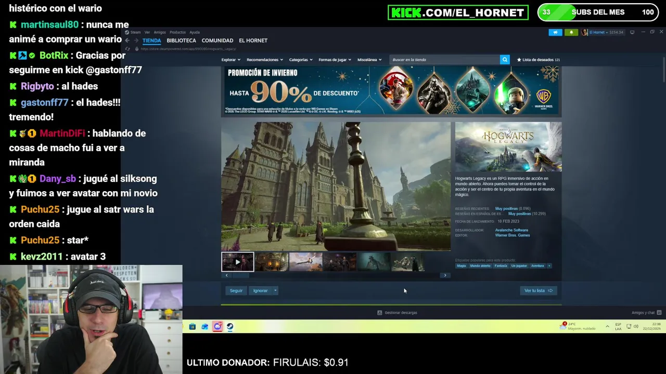Open the weather widget in taskbar
Screen dimensions: 666x374
pyautogui.click(x=578, y=326)
